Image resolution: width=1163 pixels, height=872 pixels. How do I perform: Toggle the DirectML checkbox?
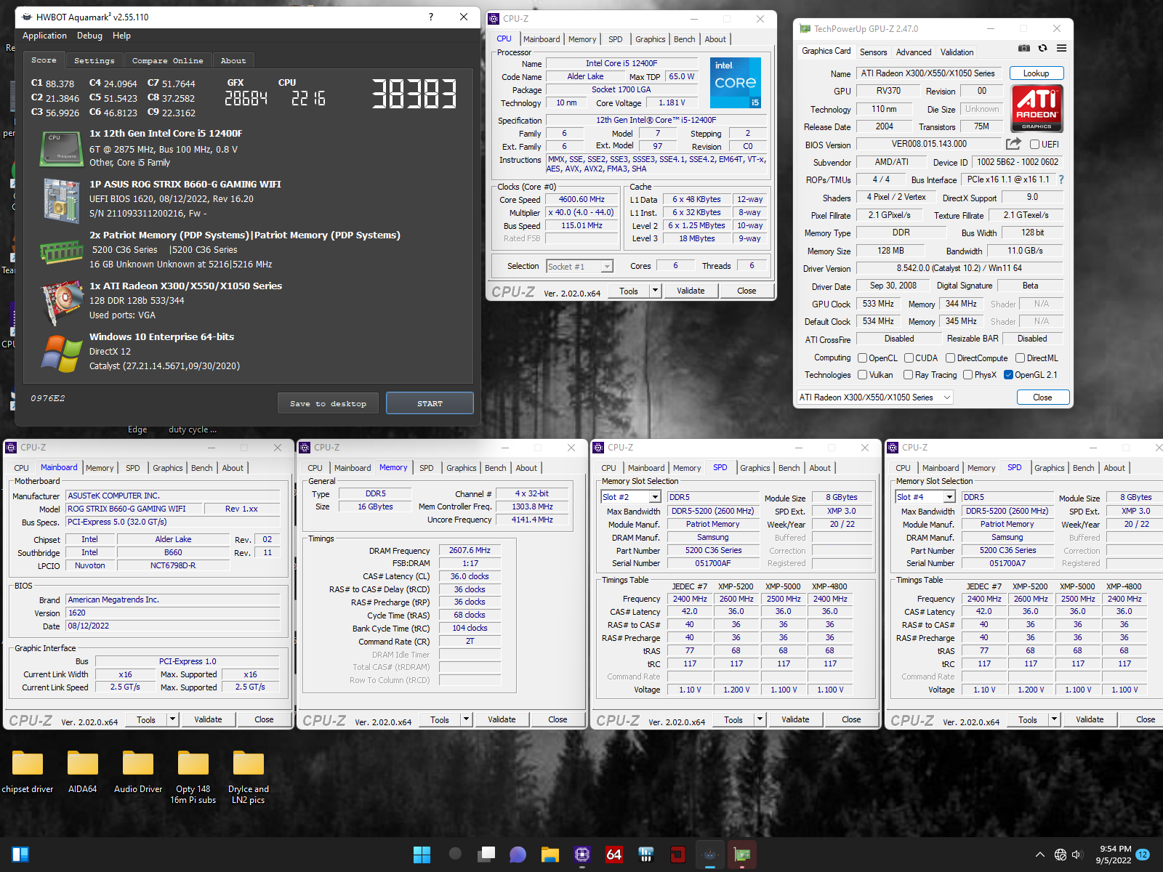1020,358
